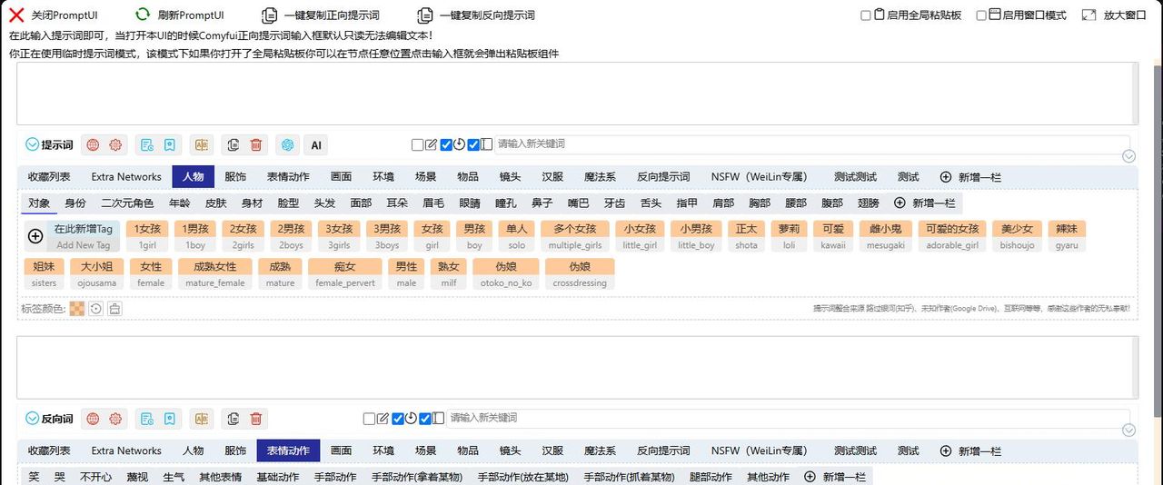
Task: Add the 成熟女性 mature_female tag
Action: [214, 273]
